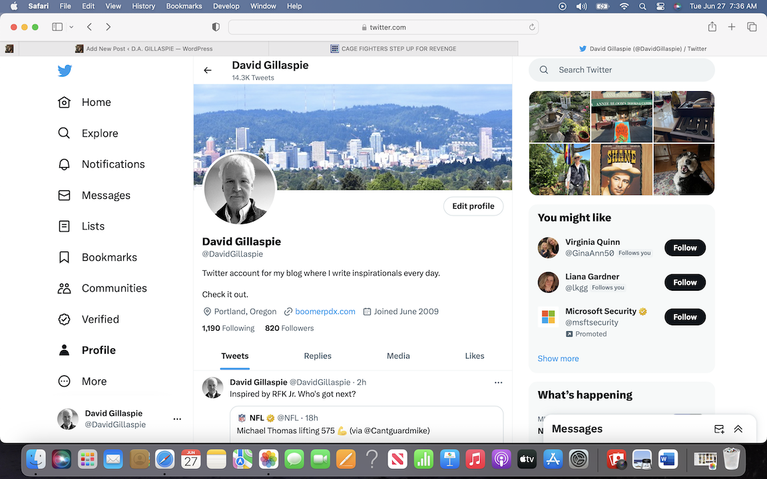Viewport: 767px width, 479px height.
Task: Click the Twitter bird logo
Action: click(65, 71)
